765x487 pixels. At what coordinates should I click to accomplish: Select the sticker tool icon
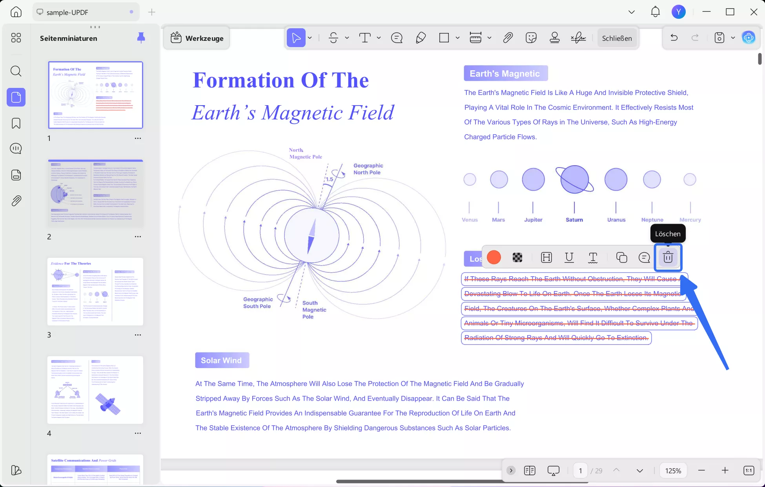coord(531,38)
